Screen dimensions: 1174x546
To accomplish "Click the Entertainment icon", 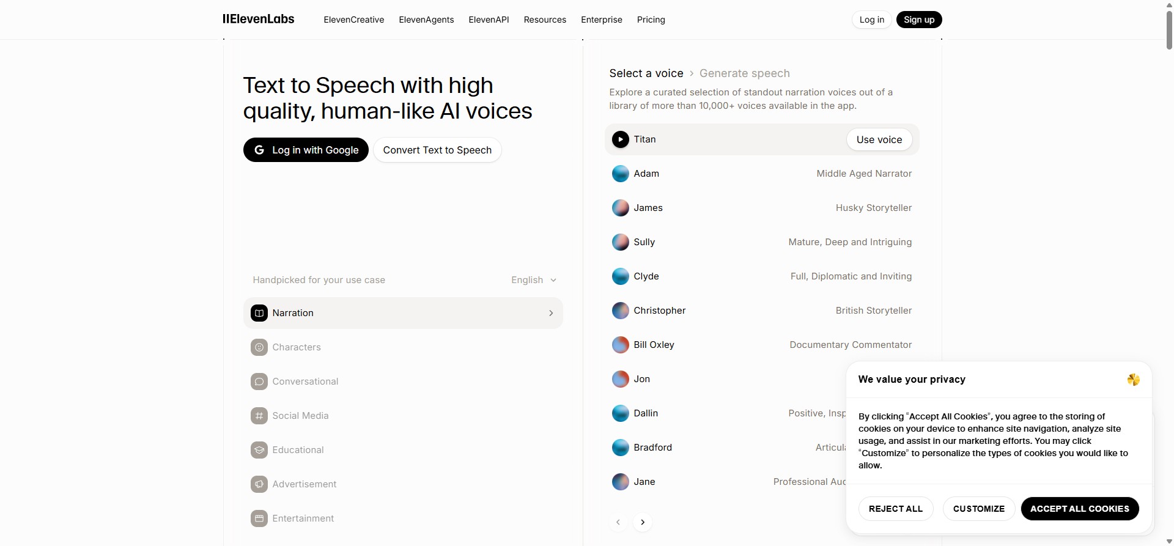I will tap(259, 518).
